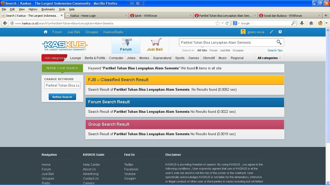Open Help Center footer link

(x=92, y=164)
